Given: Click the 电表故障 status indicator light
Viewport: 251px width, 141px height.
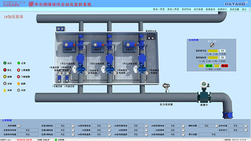Looking at the screenshot, I should [19, 126].
